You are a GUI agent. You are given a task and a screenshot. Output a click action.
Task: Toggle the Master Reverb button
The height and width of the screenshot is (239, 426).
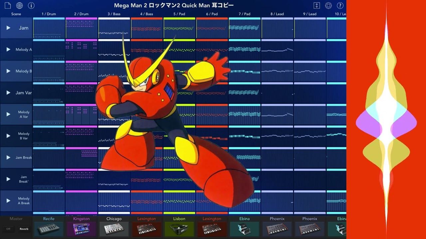[24, 229]
